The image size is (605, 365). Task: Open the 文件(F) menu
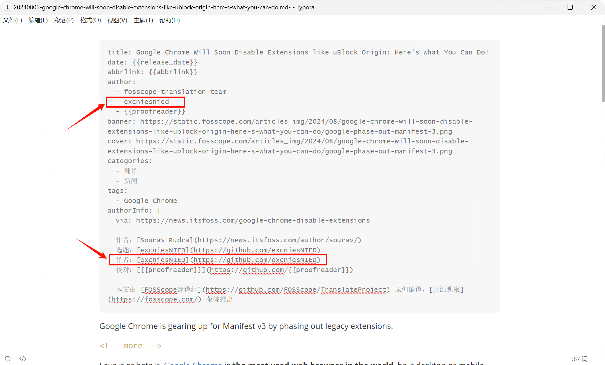[x=13, y=20]
